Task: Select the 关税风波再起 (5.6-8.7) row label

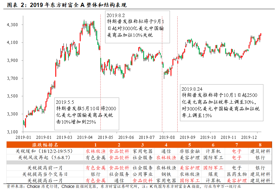Action: pos(45,157)
